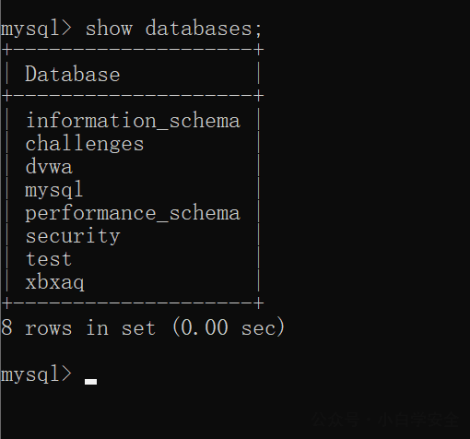Click the bottom mysql> prompt
The width and height of the screenshot is (470, 439).
(36, 374)
